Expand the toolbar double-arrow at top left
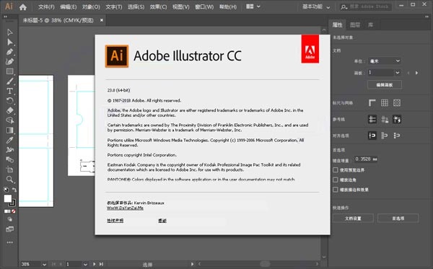 (5, 17)
